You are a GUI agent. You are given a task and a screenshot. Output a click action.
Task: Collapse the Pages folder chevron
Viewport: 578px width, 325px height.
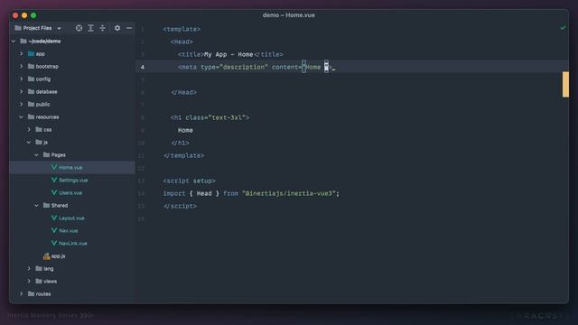(36, 154)
